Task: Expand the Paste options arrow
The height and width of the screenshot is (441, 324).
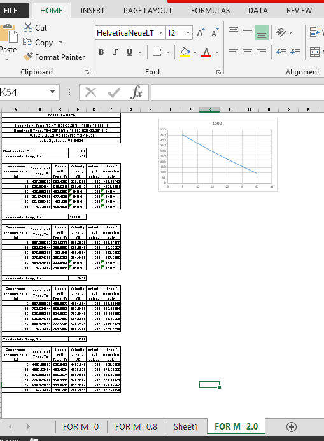Action: pyautogui.click(x=7, y=59)
